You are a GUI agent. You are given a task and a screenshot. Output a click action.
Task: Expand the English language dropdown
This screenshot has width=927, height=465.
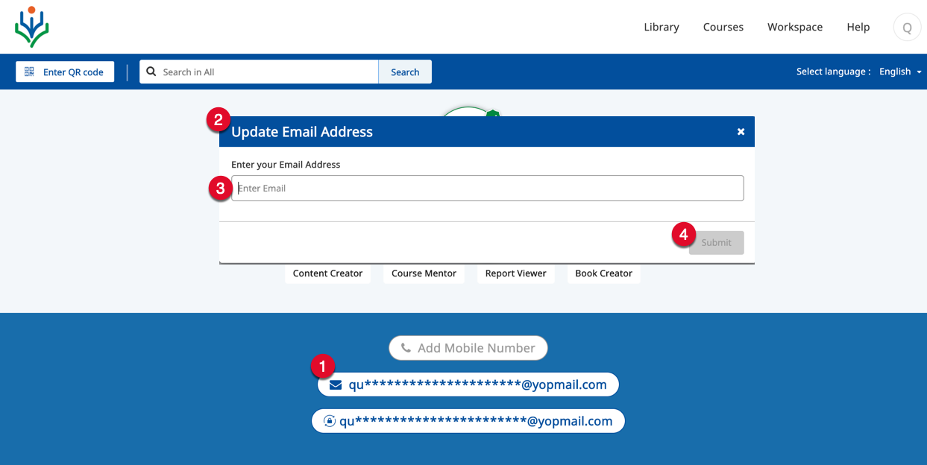click(900, 72)
